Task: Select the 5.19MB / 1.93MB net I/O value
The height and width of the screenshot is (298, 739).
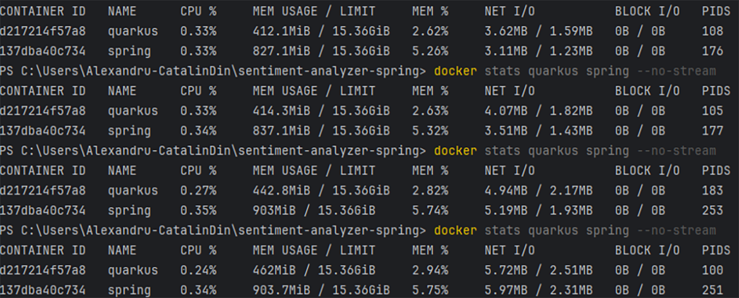Action: click(x=538, y=210)
